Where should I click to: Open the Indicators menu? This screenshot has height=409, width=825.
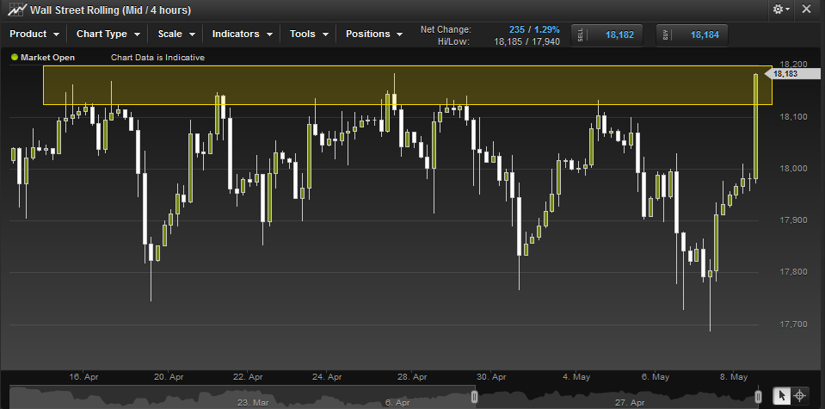pos(242,34)
